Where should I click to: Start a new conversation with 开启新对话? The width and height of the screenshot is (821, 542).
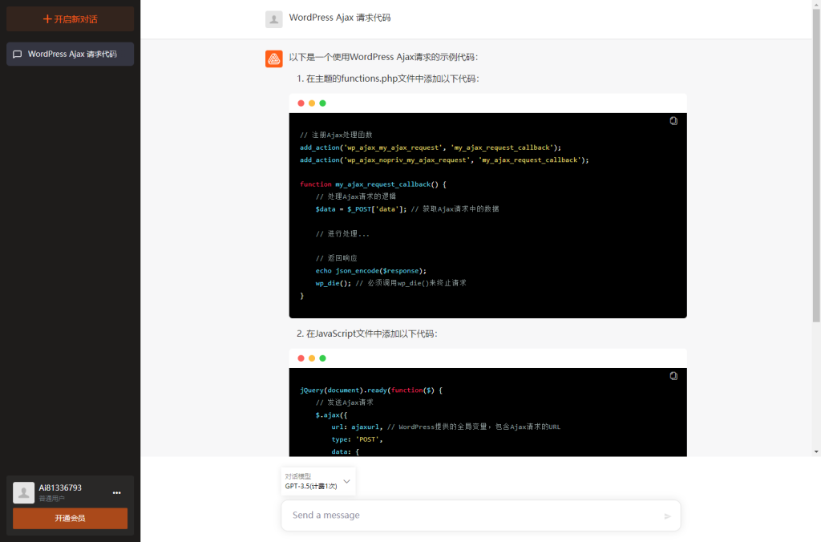point(71,19)
